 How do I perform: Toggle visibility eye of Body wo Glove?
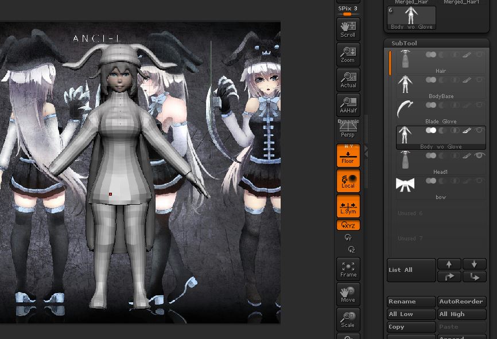480,130
